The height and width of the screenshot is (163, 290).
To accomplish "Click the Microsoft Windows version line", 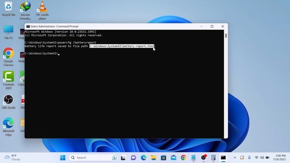I will [60, 32].
